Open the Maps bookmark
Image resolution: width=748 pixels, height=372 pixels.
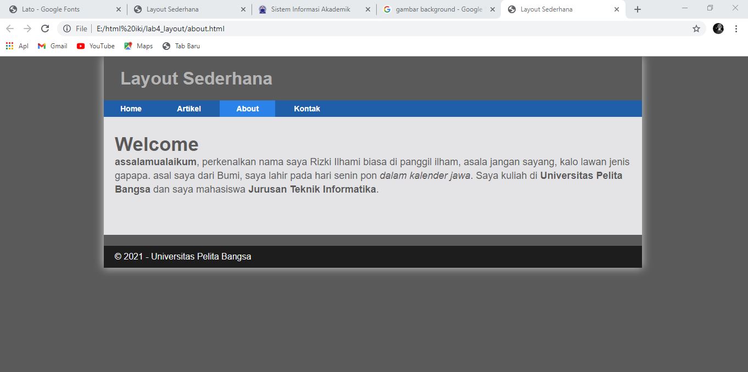point(138,46)
